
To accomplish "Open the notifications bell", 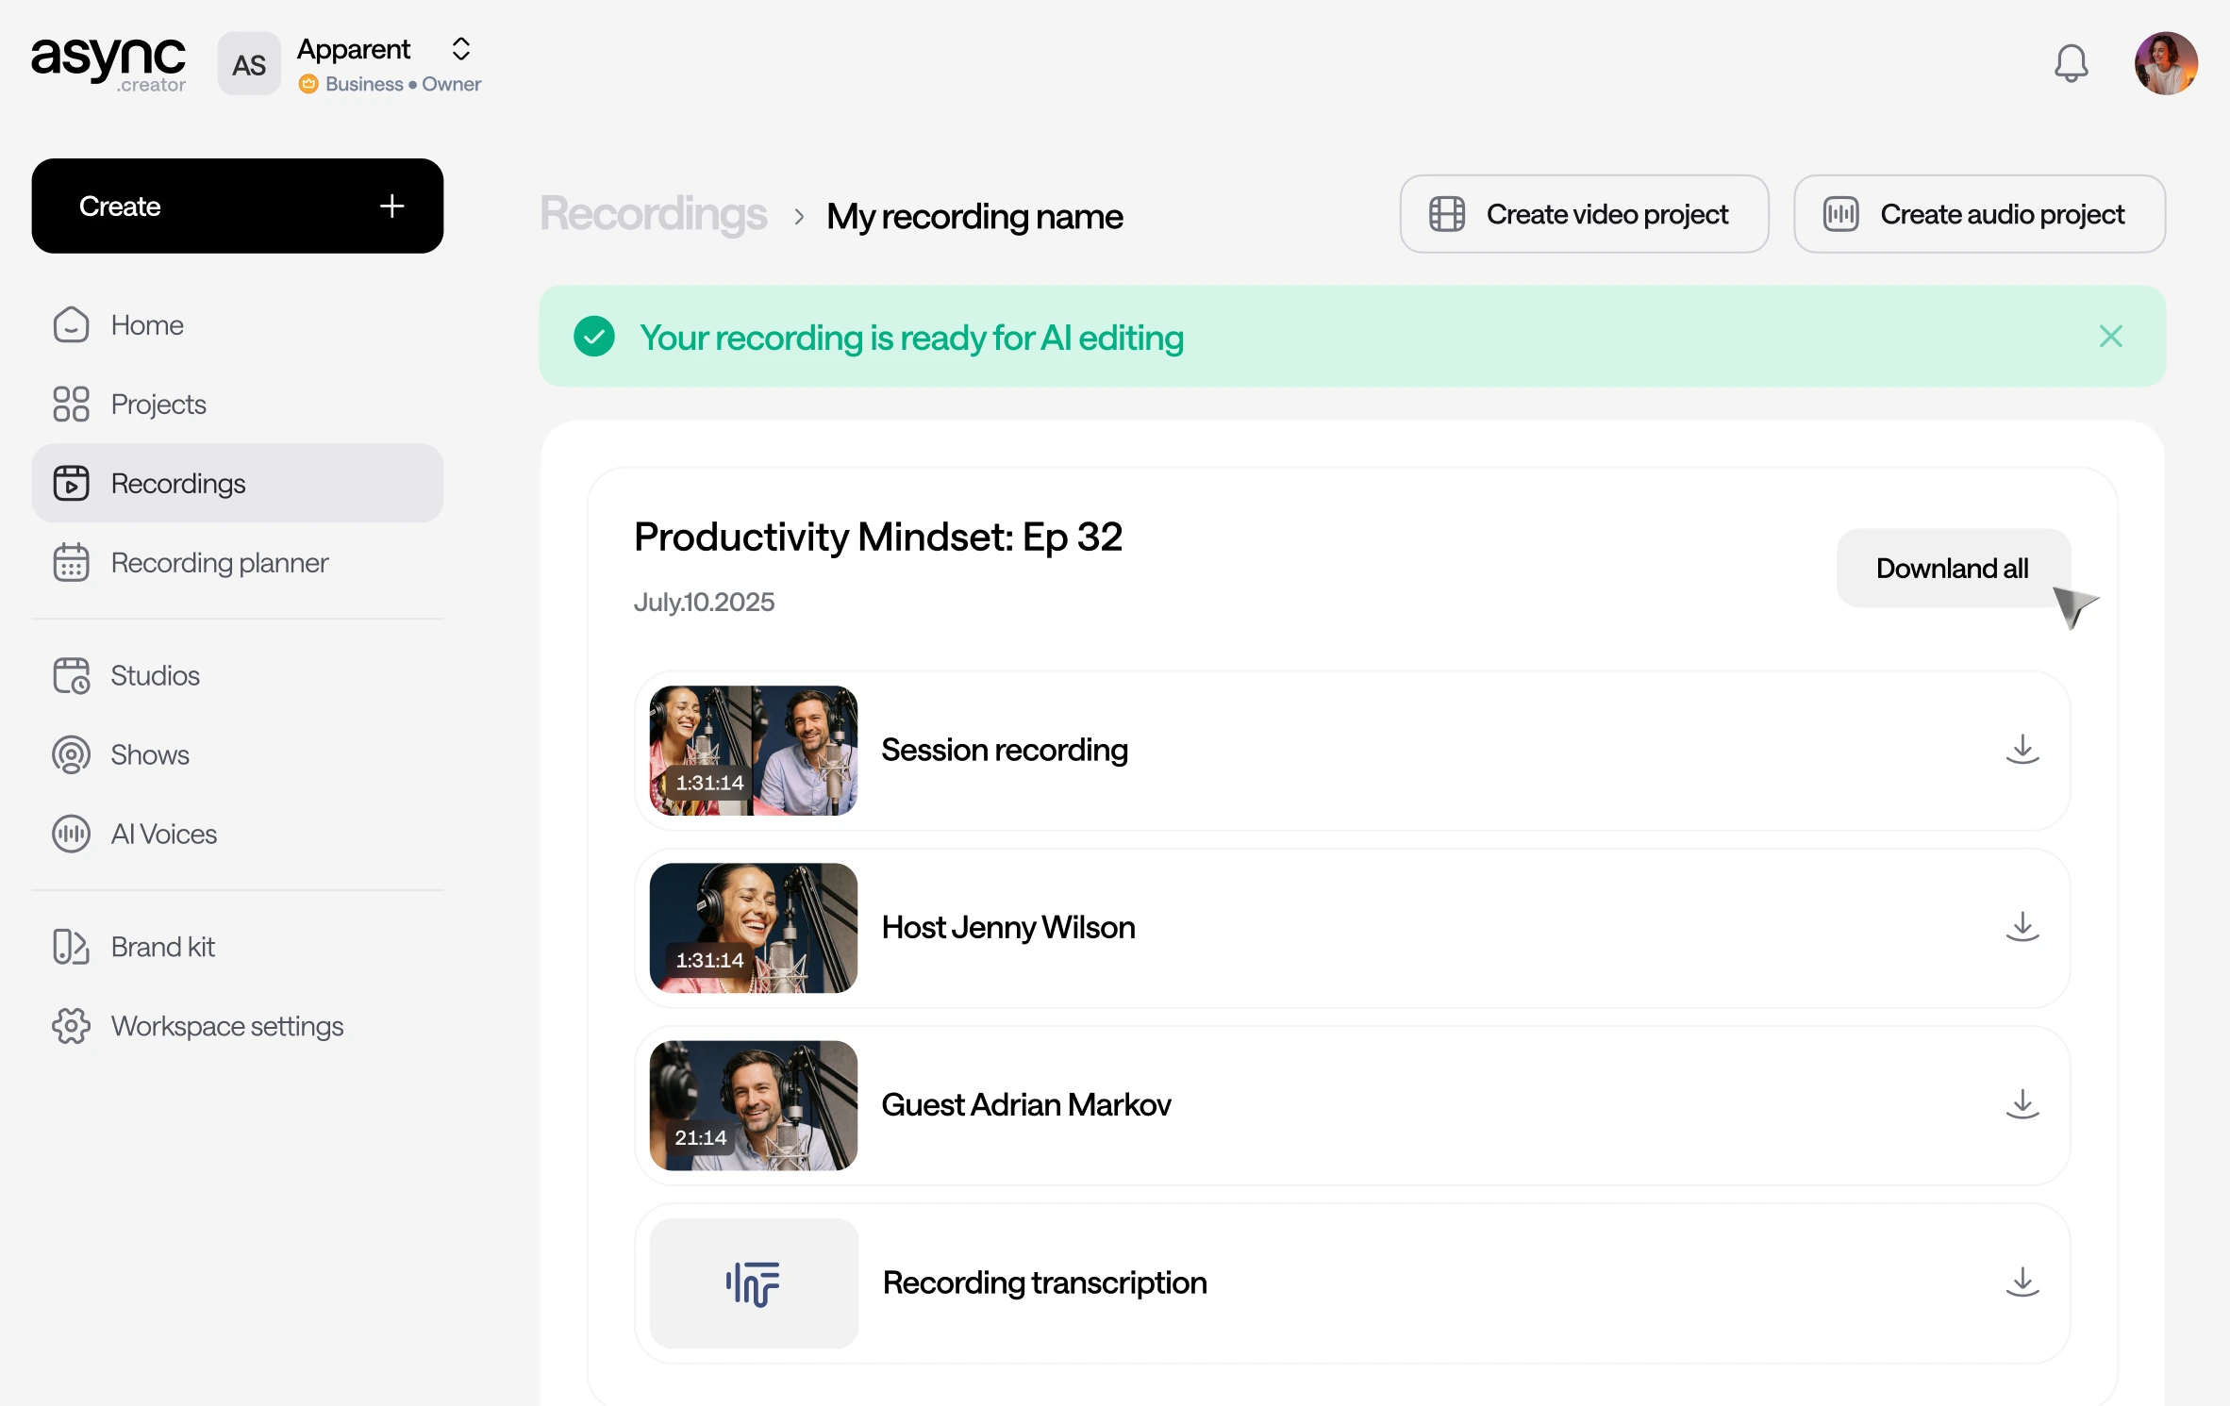I will [x=2071, y=64].
